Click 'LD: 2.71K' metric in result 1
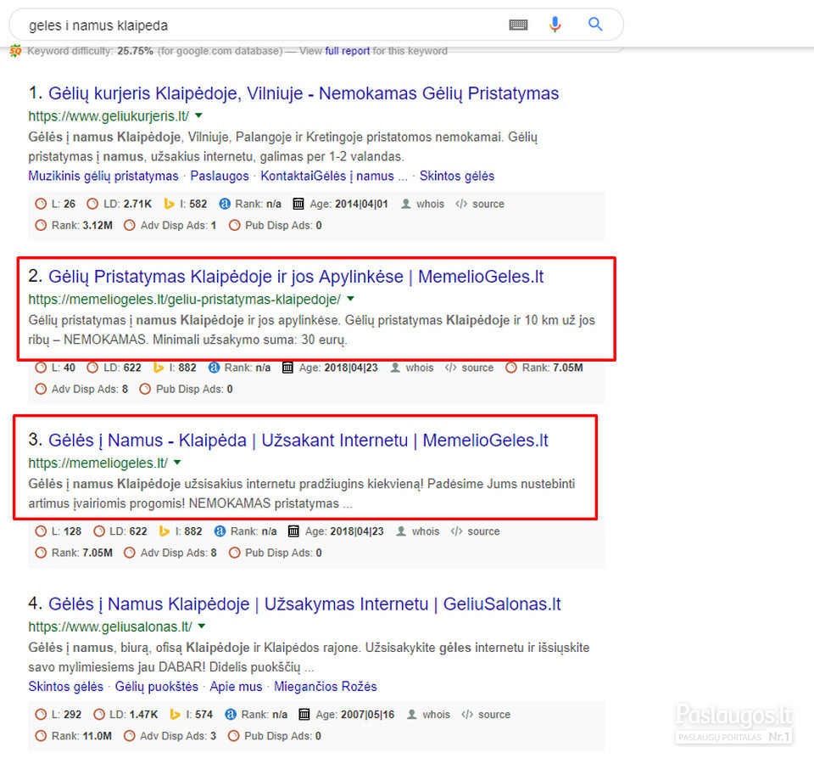 [x=121, y=204]
